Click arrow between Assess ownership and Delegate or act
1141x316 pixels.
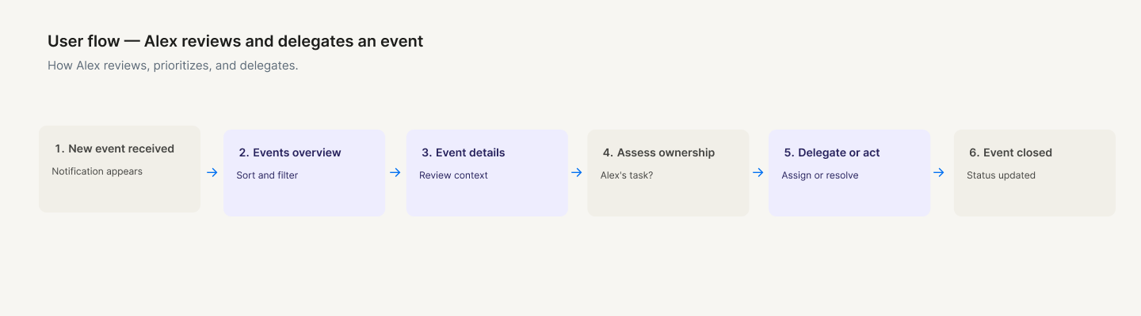757,172
